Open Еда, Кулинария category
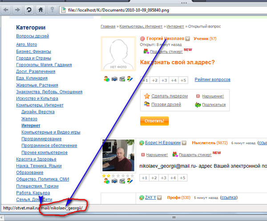The image size is (267, 221). [x=32, y=78]
